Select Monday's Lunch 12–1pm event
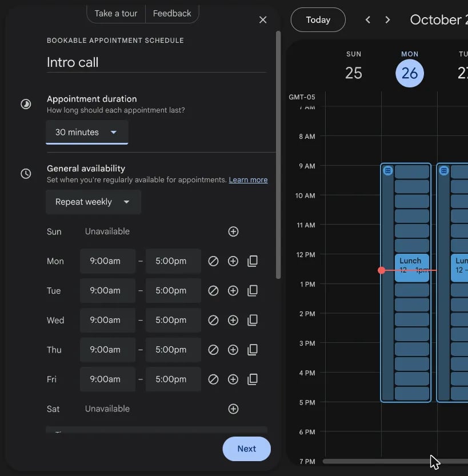This screenshot has height=476, width=468. (x=412, y=268)
